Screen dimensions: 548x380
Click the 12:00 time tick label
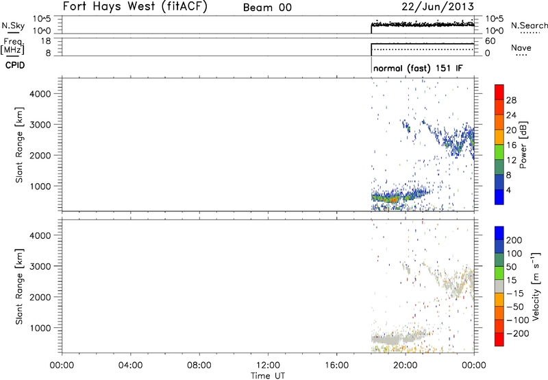pyautogui.click(x=268, y=366)
